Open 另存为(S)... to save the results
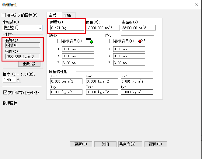The width and height of the screenshot is (202, 159). tap(130, 144)
